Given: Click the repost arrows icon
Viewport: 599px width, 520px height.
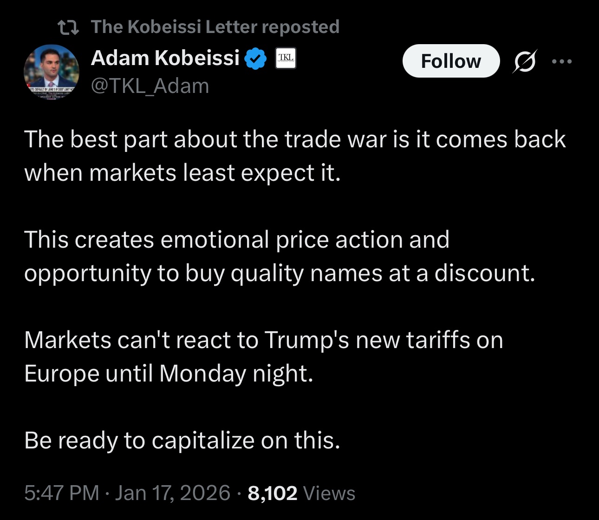Looking at the screenshot, I should (x=68, y=27).
